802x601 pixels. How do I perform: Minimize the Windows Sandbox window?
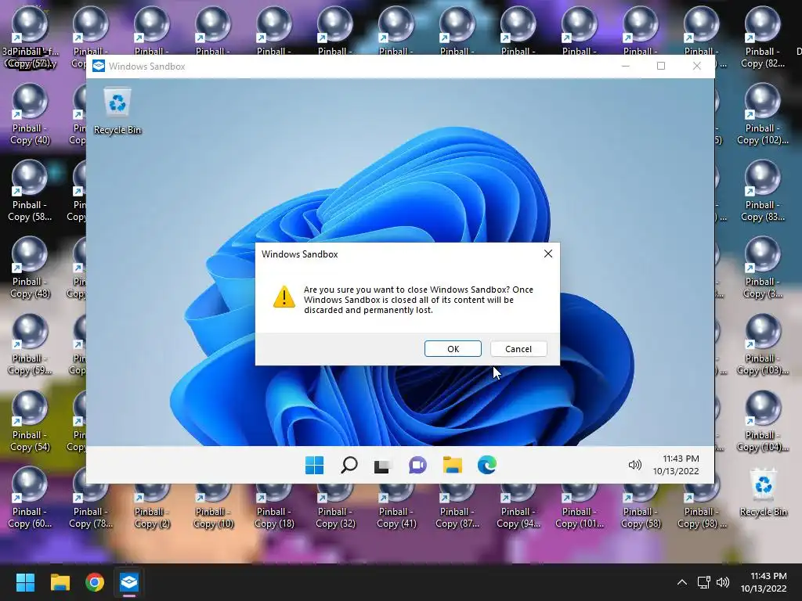pyautogui.click(x=626, y=66)
